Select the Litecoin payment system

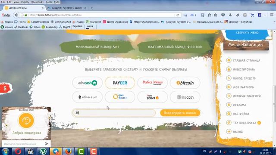tap(185, 97)
